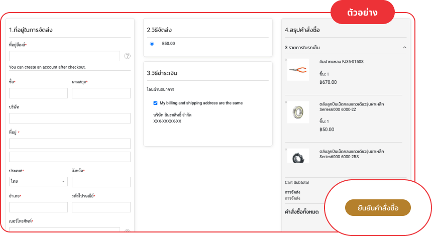Click the บริษัท company input field
432x236 pixels.
(70, 118)
